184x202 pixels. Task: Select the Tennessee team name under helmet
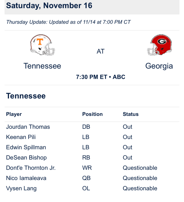coord(42,66)
